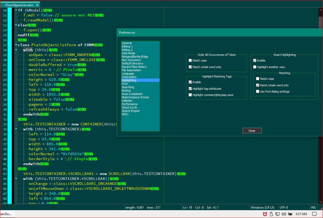Collapse the with (this) fold at line 18

coord(16,50)
